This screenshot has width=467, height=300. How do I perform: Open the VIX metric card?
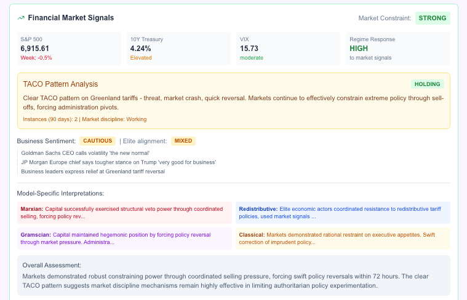(x=288, y=48)
